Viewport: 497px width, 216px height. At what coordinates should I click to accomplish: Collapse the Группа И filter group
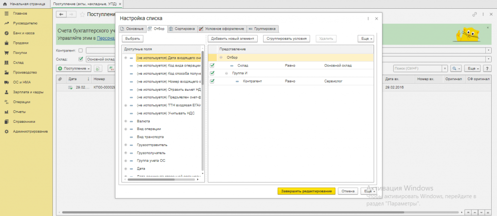coord(227,73)
